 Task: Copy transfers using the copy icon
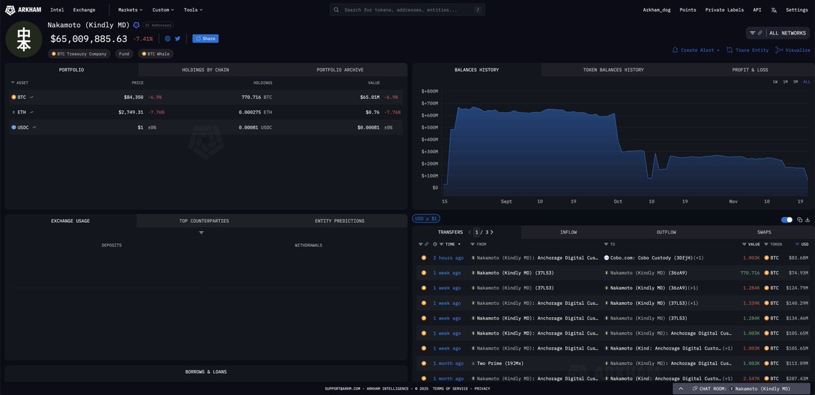[x=799, y=220]
